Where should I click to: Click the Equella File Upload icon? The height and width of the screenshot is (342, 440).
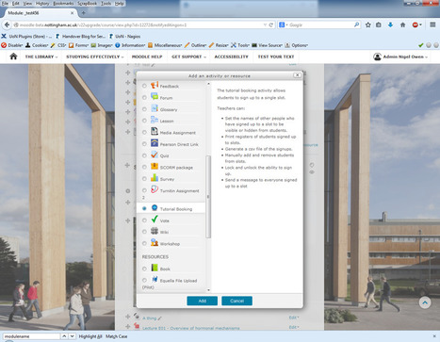click(x=155, y=279)
